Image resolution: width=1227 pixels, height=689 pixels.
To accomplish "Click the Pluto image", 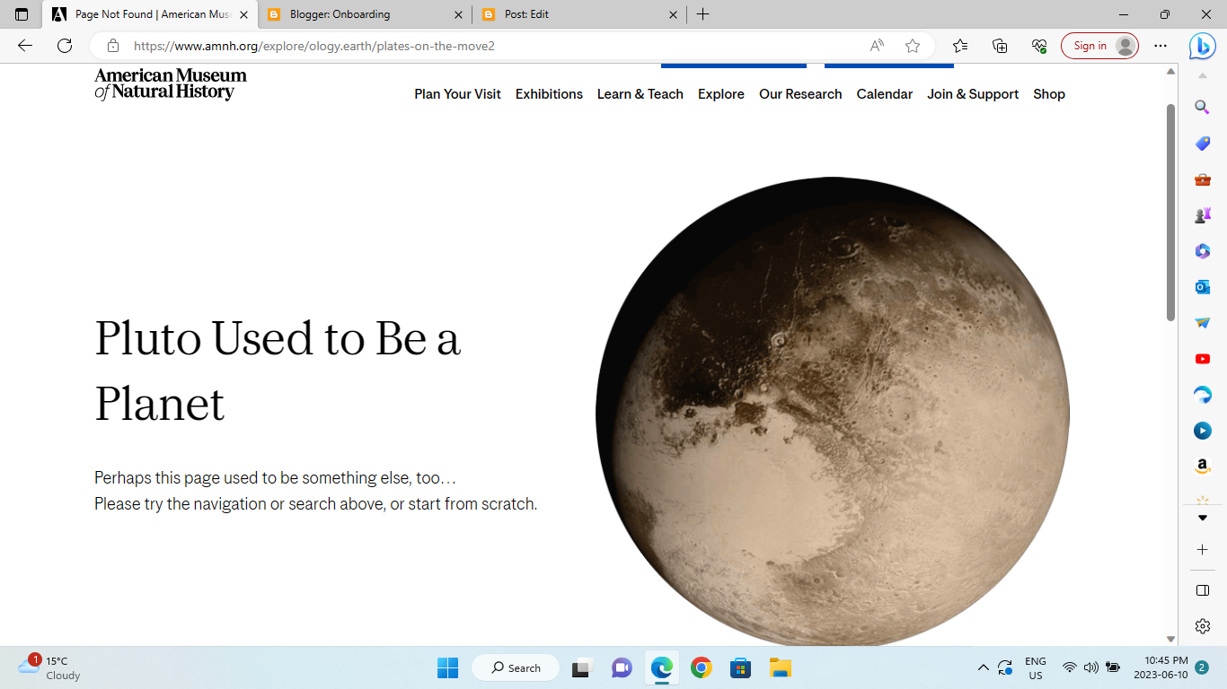I will [x=833, y=411].
